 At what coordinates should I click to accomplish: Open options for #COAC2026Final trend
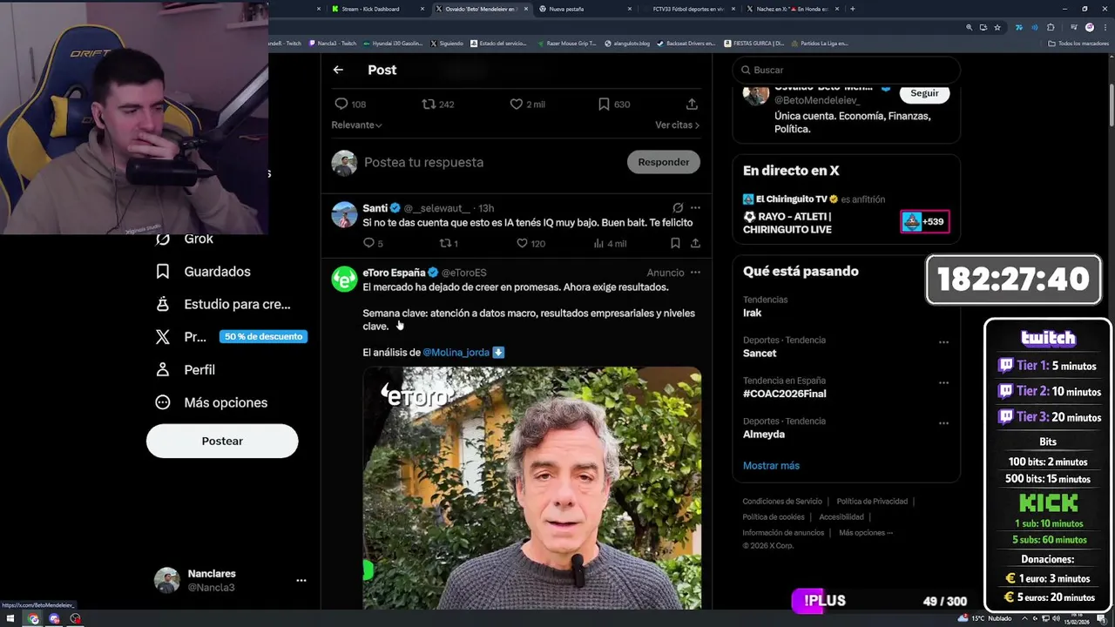click(x=943, y=383)
